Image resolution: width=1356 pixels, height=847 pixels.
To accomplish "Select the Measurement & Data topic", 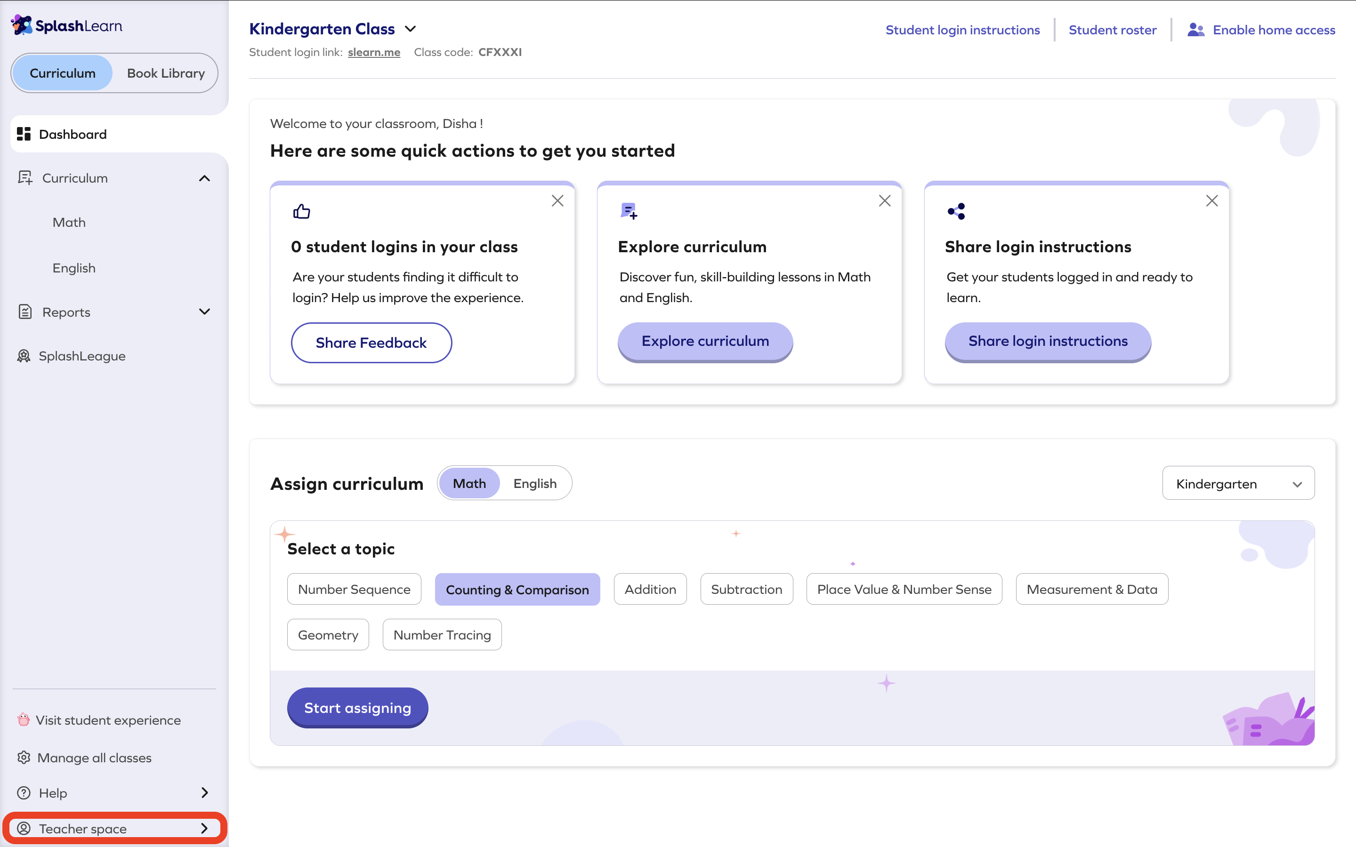I will (1092, 589).
